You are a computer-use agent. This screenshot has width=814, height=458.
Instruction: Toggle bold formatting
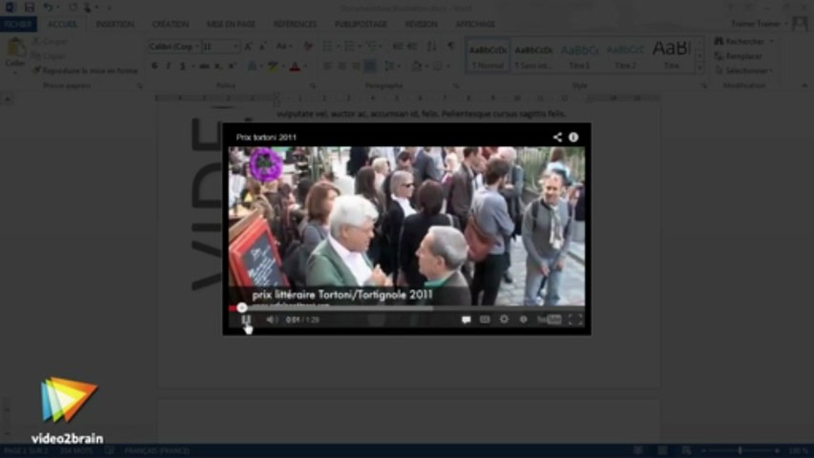click(x=155, y=66)
